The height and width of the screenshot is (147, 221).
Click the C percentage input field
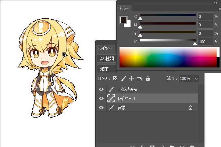205,16
